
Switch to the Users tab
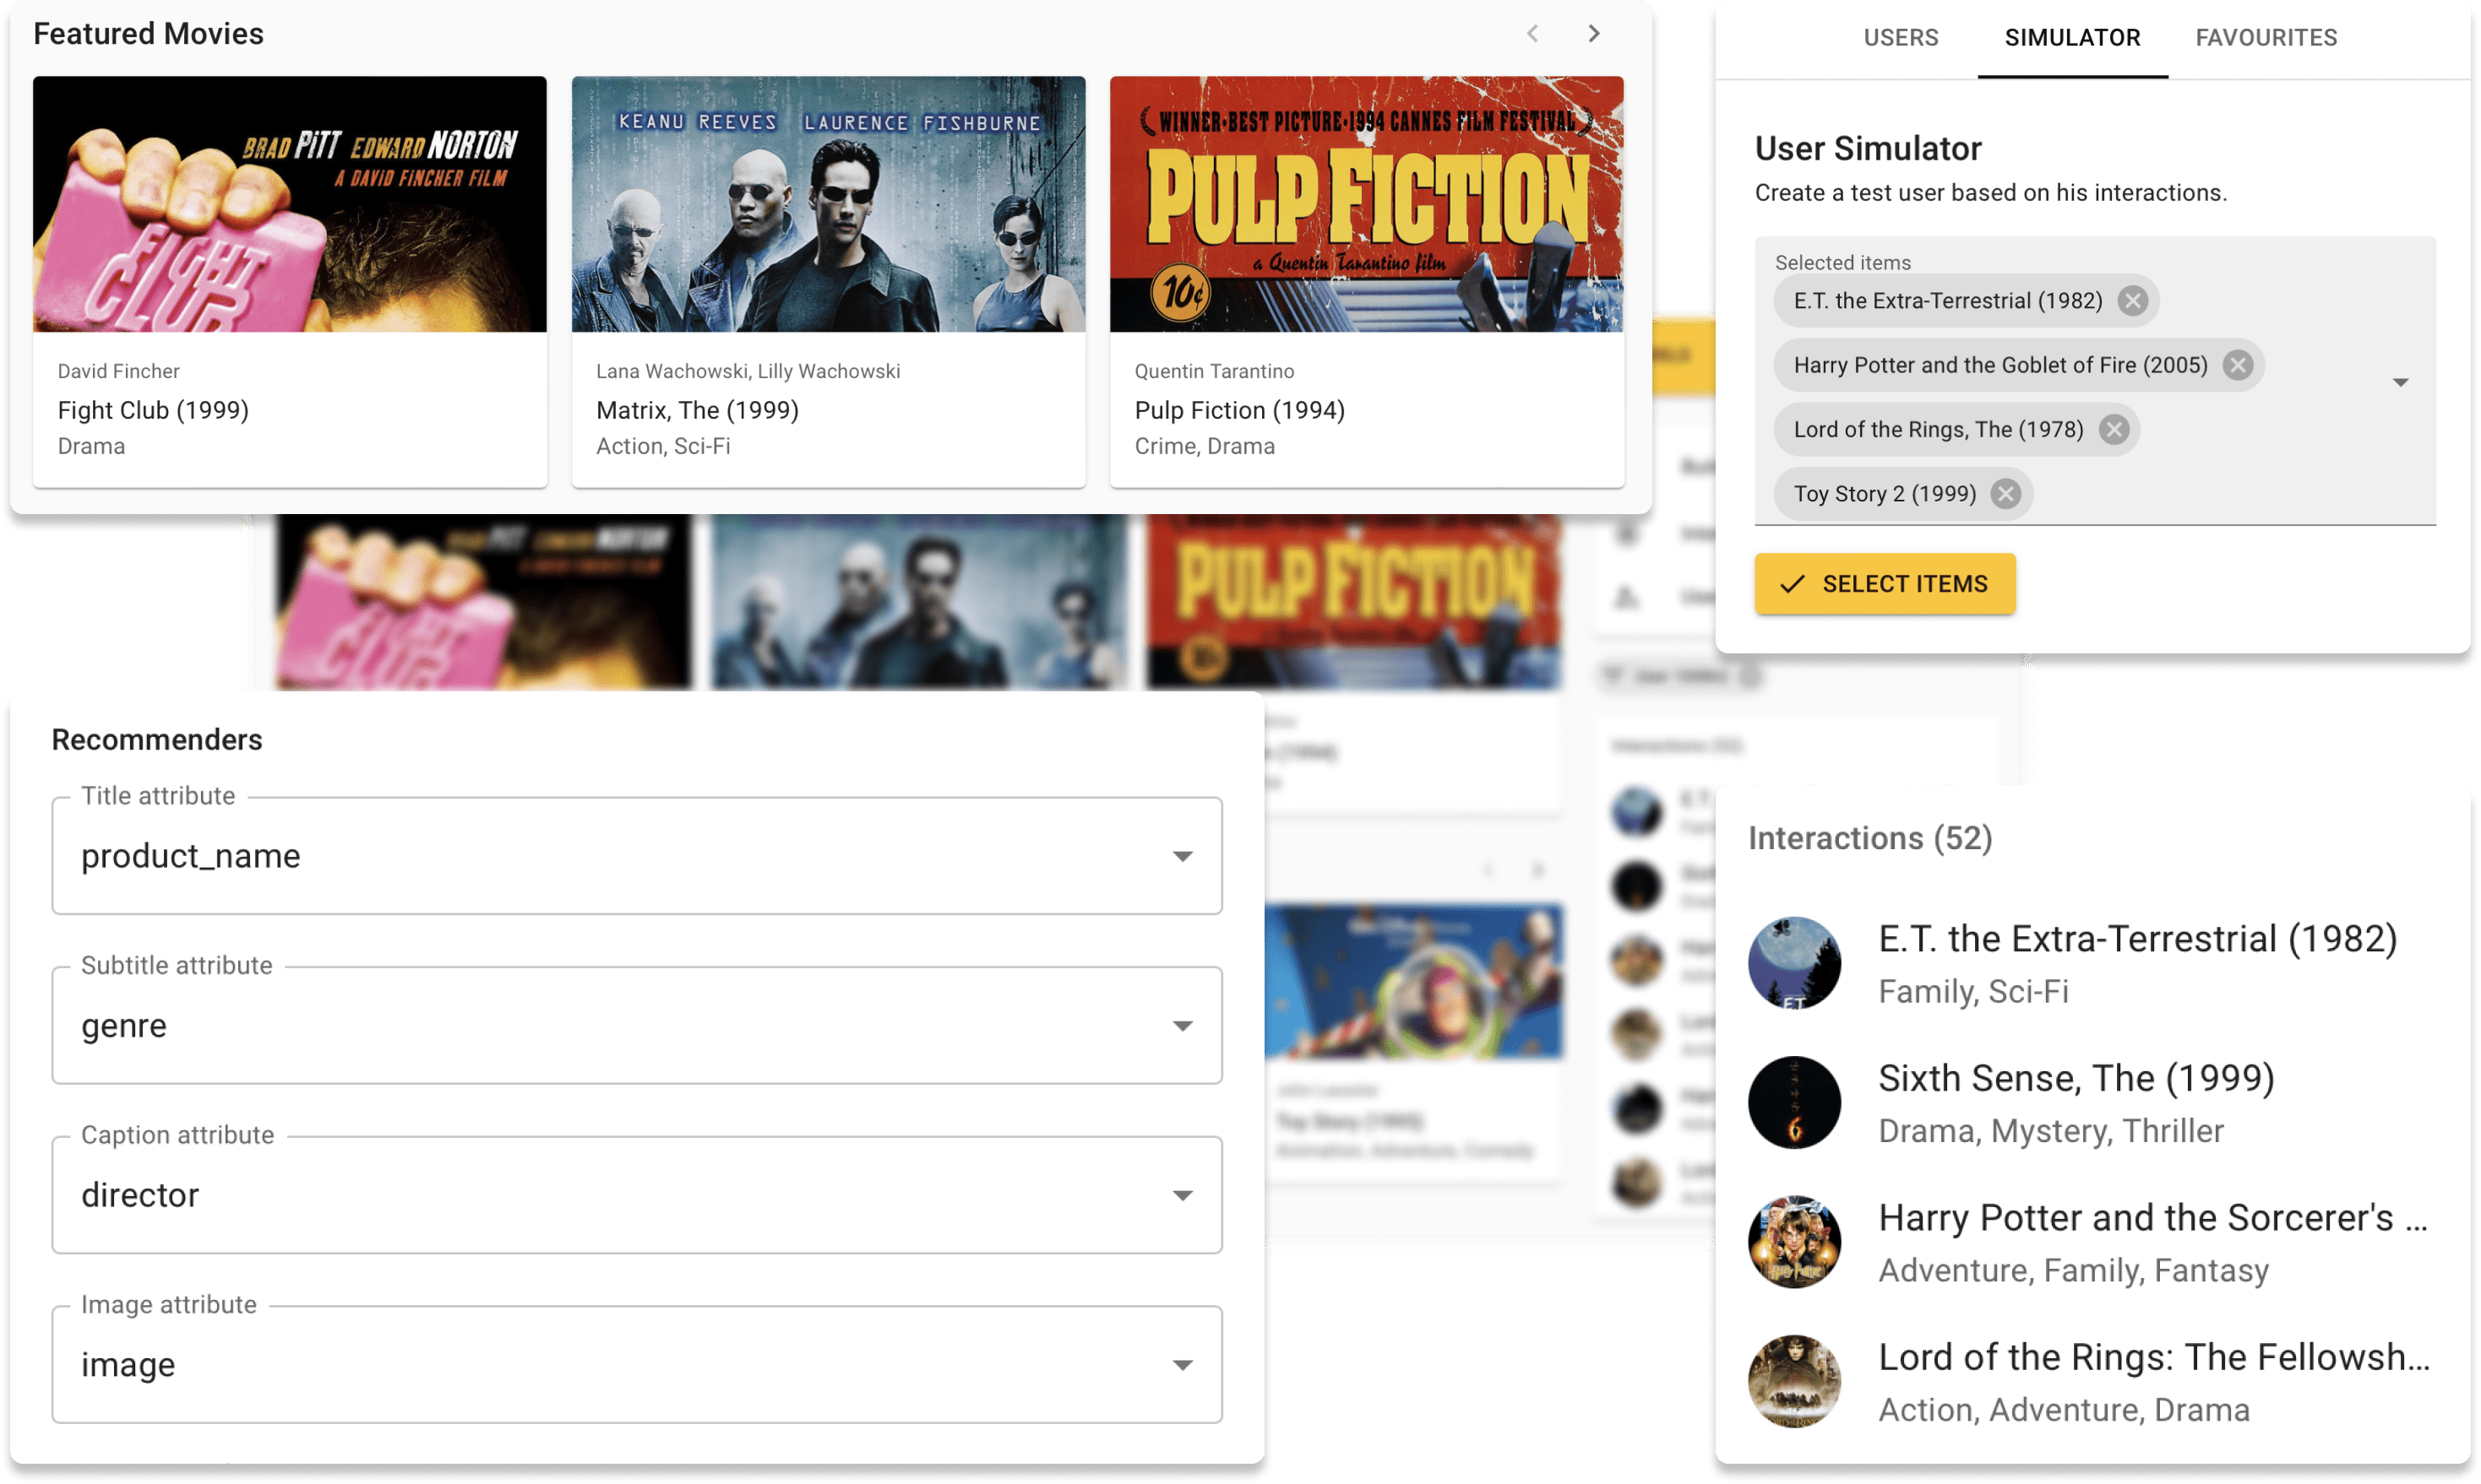[1900, 38]
